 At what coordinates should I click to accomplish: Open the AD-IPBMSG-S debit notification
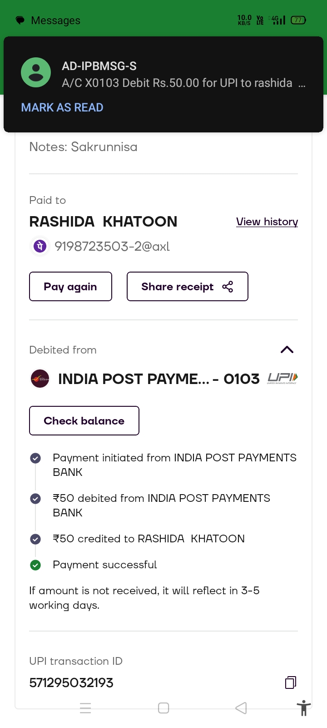(x=177, y=75)
